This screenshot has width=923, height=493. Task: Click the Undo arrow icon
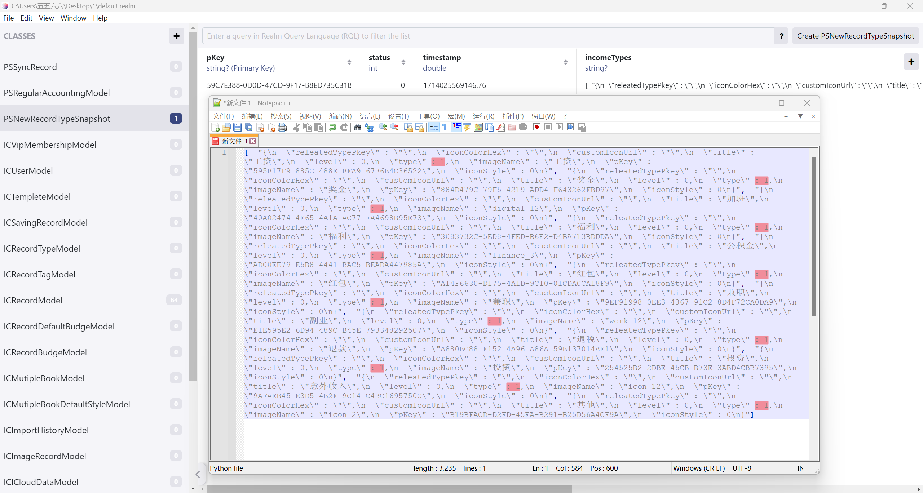point(332,127)
